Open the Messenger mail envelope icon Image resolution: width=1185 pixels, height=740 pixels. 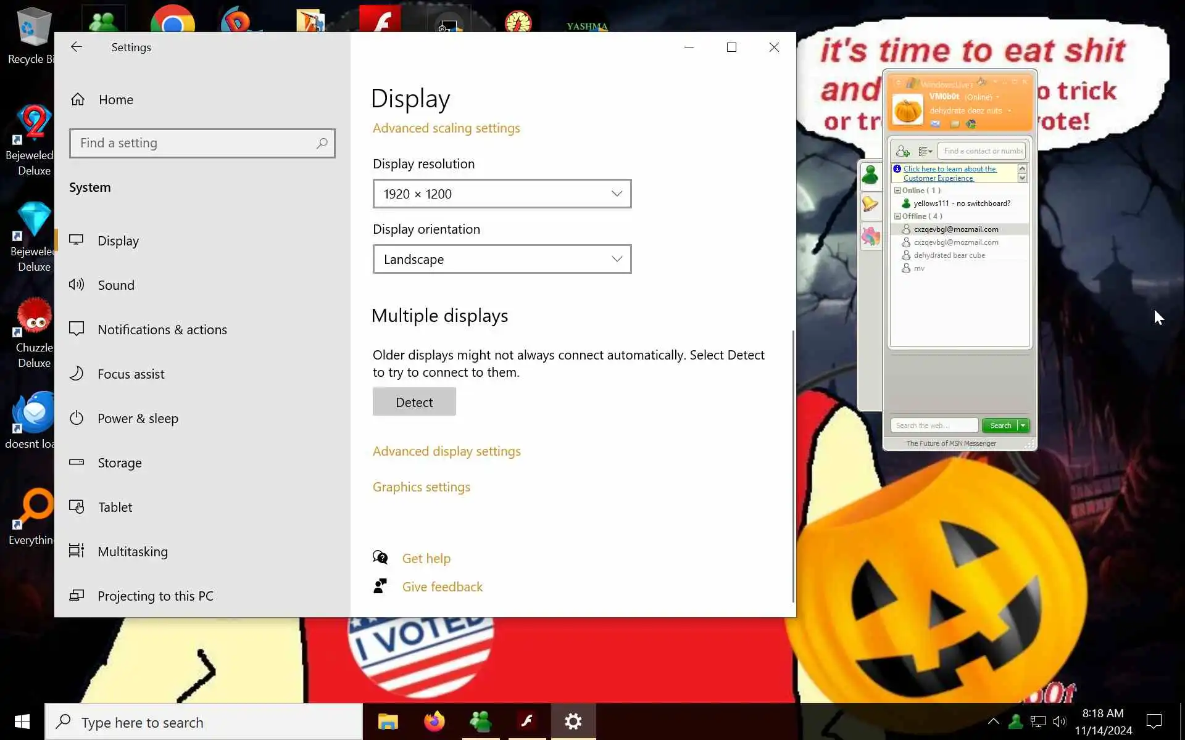(935, 124)
